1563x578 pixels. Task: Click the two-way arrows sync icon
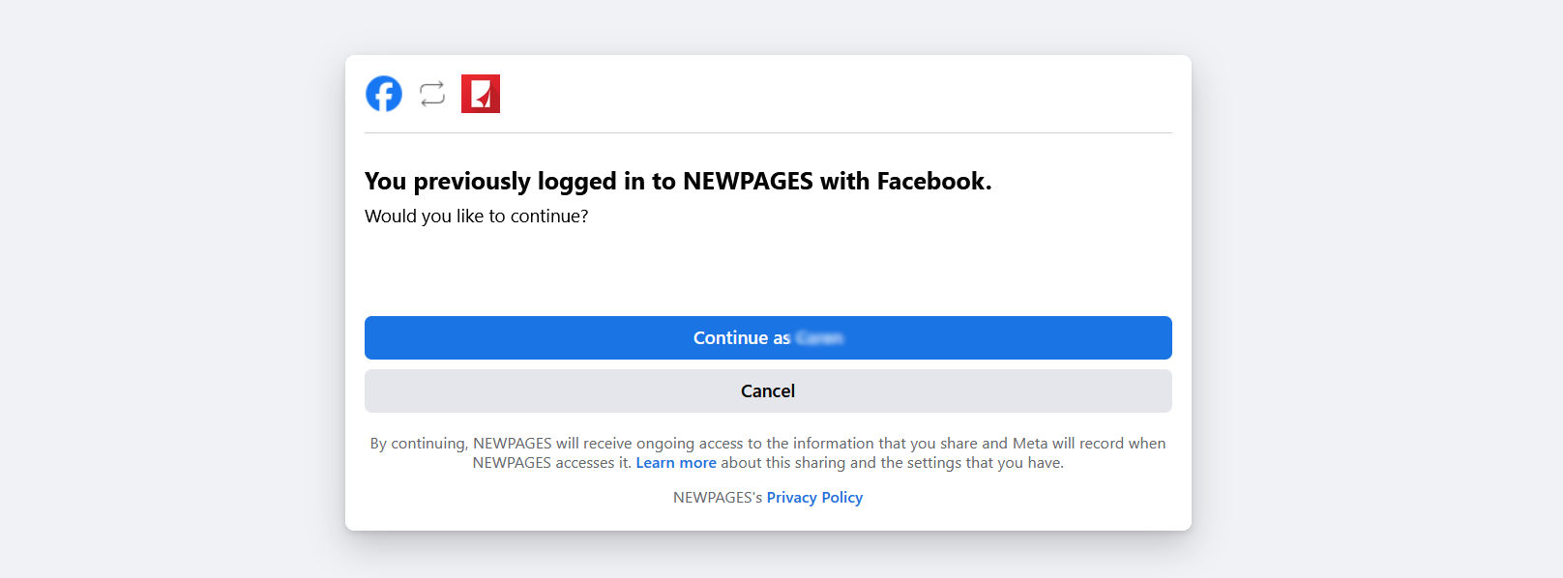coord(432,94)
